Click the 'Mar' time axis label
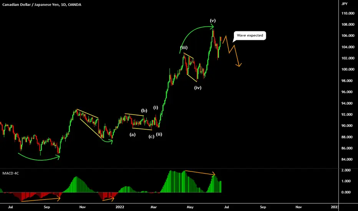This screenshot has width=358, height=211. tap(154, 207)
